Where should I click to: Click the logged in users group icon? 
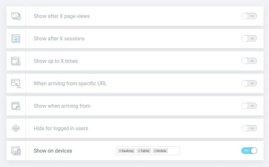(x=16, y=128)
